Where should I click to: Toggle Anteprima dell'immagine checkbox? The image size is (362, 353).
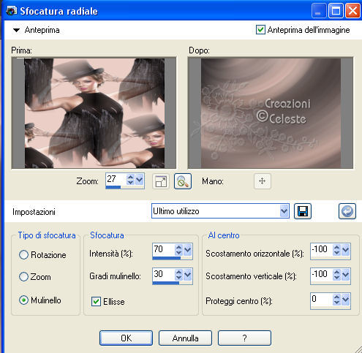tap(260, 30)
